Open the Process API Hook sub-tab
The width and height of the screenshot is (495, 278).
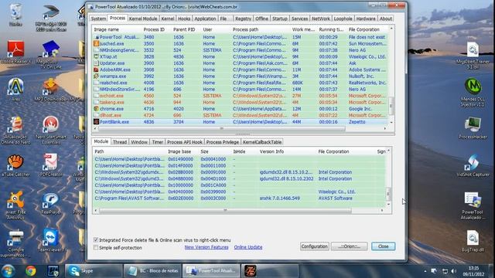[185, 142]
